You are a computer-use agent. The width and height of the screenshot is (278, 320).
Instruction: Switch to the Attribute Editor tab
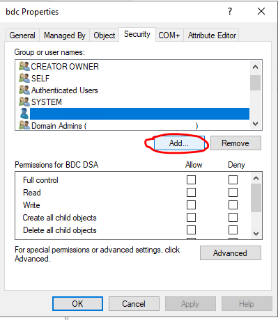click(212, 35)
